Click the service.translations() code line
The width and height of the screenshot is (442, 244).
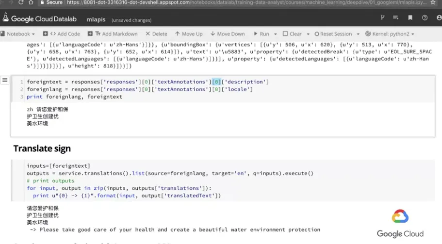[x=170, y=173]
